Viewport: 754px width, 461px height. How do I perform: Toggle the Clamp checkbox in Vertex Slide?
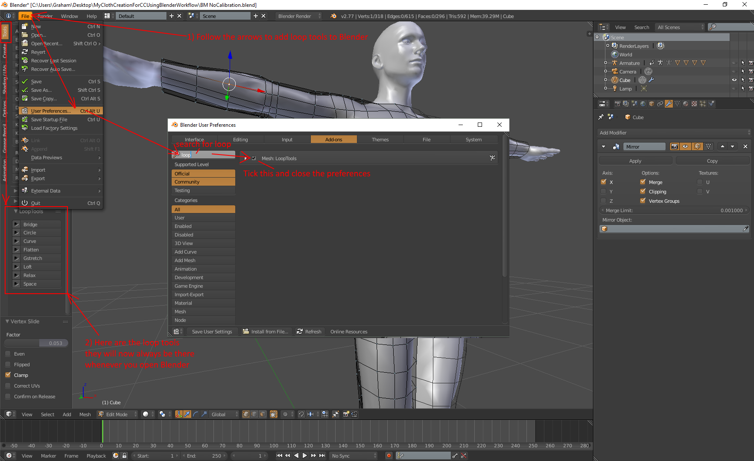8,375
